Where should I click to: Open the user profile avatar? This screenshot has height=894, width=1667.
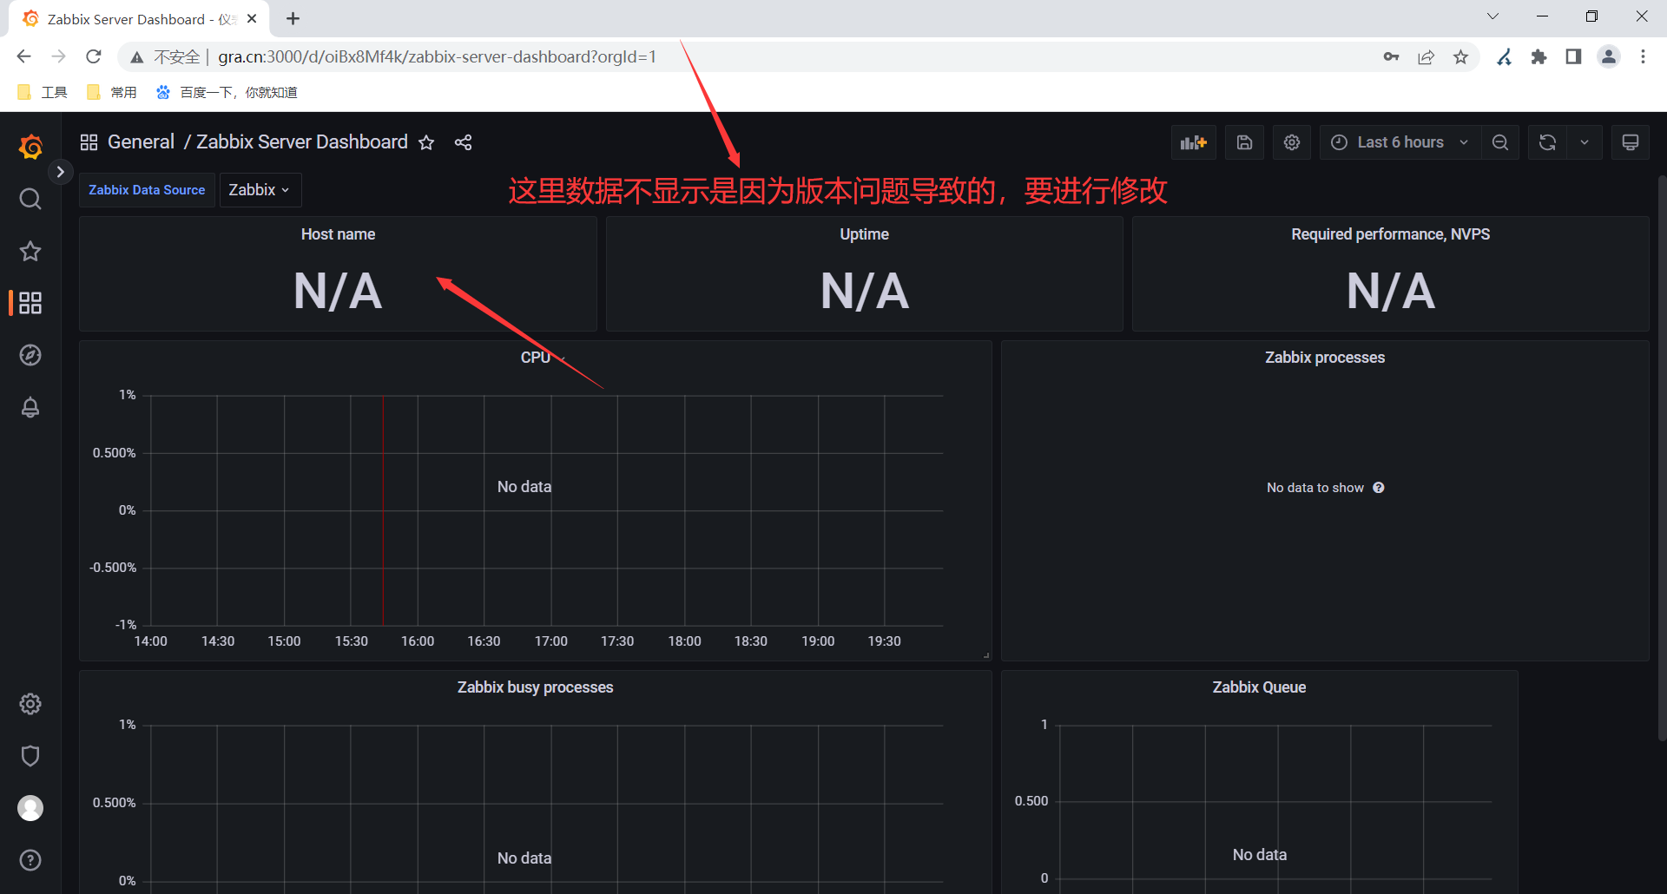click(x=30, y=808)
